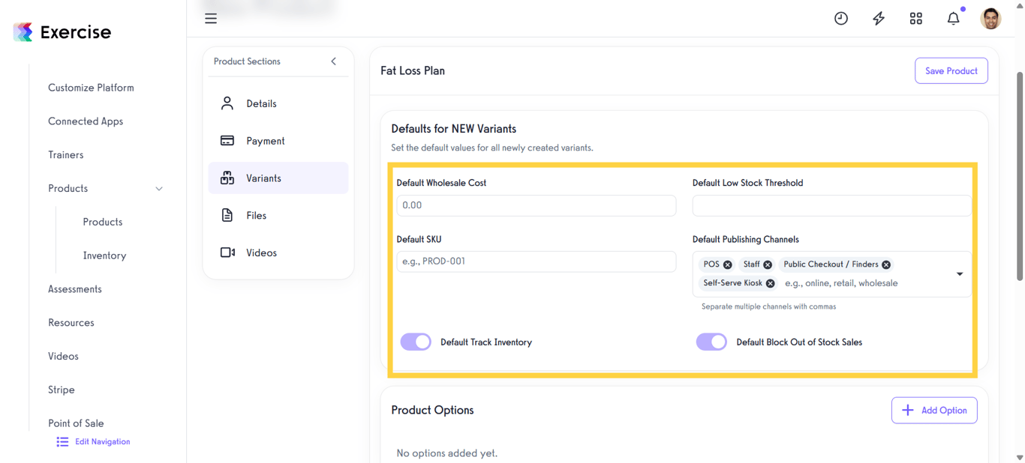Screen dimensions: 1025x463
Task: Open the Files section
Action: (256, 216)
